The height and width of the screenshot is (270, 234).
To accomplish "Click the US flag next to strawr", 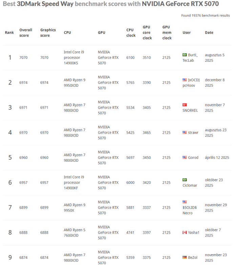I will [185, 133].
